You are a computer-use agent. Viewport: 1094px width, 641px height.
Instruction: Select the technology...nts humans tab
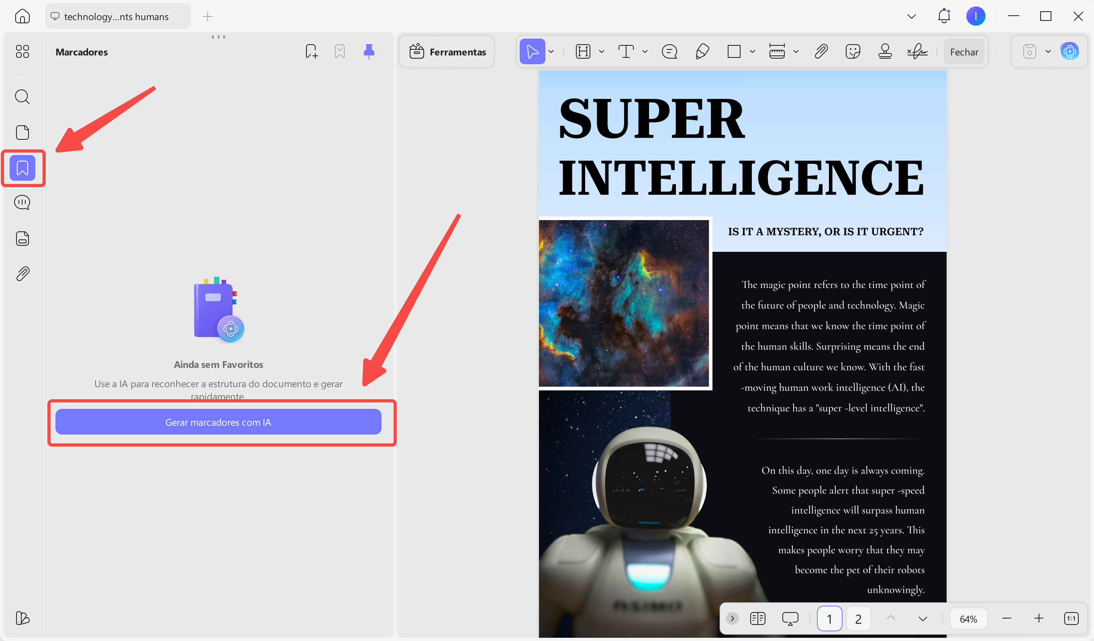(x=116, y=16)
